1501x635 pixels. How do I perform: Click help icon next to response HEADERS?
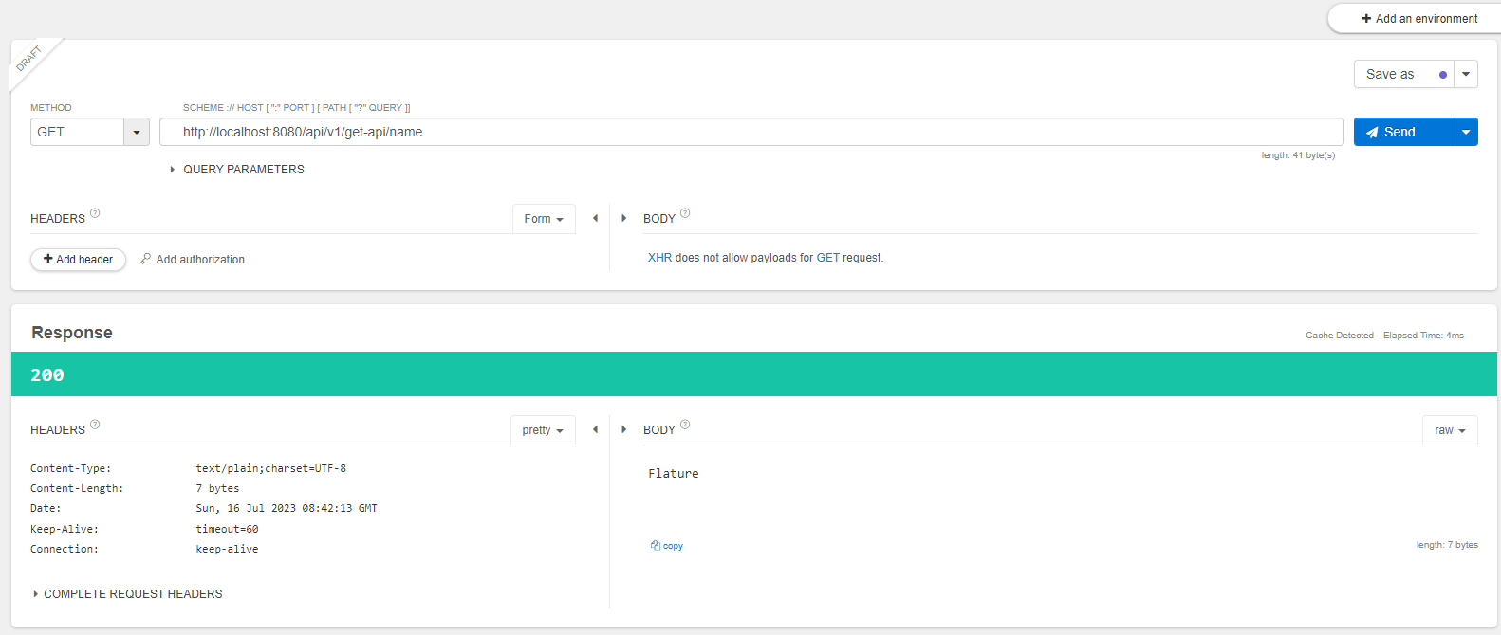95,425
